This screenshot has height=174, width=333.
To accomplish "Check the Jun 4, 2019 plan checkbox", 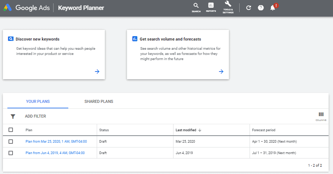I will (x=11, y=153).
